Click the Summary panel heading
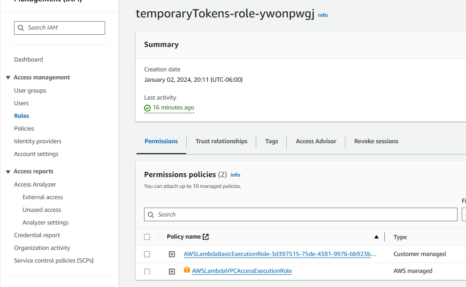The height and width of the screenshot is (287, 466). point(161,45)
